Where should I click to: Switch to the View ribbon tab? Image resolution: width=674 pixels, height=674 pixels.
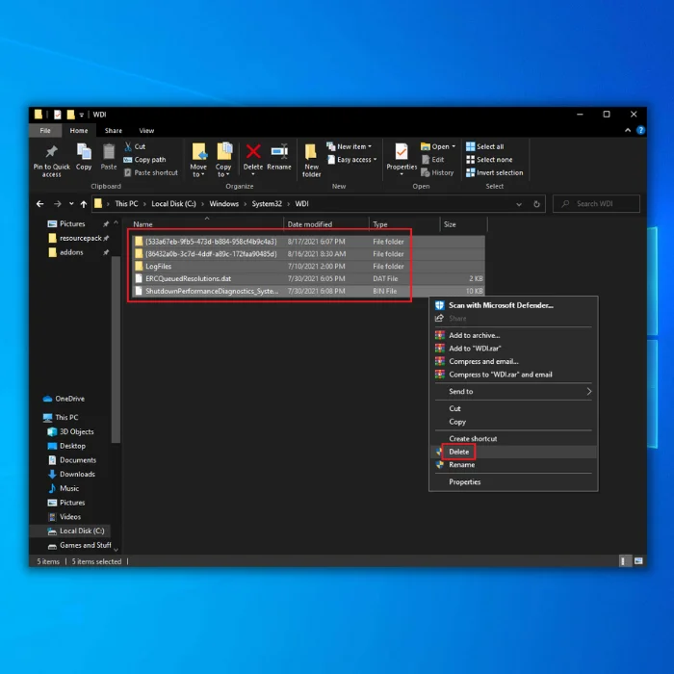pyautogui.click(x=146, y=131)
